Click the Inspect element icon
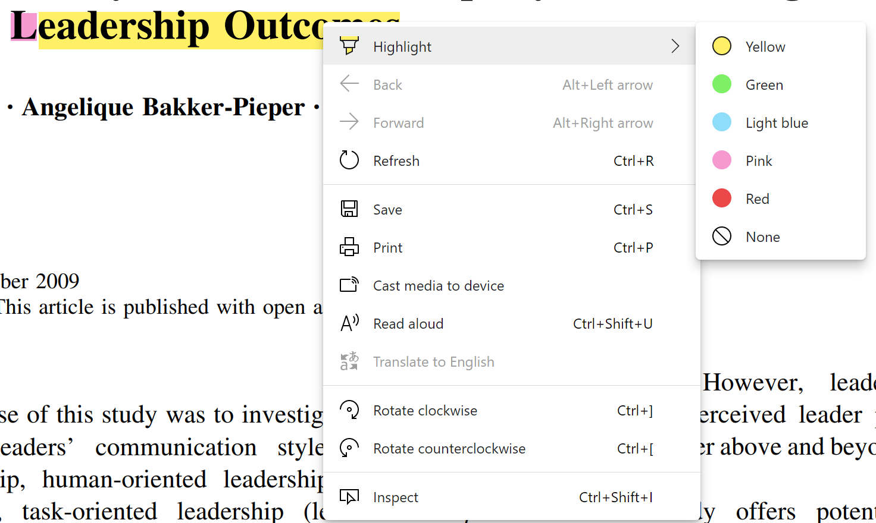The width and height of the screenshot is (876, 523). (349, 496)
